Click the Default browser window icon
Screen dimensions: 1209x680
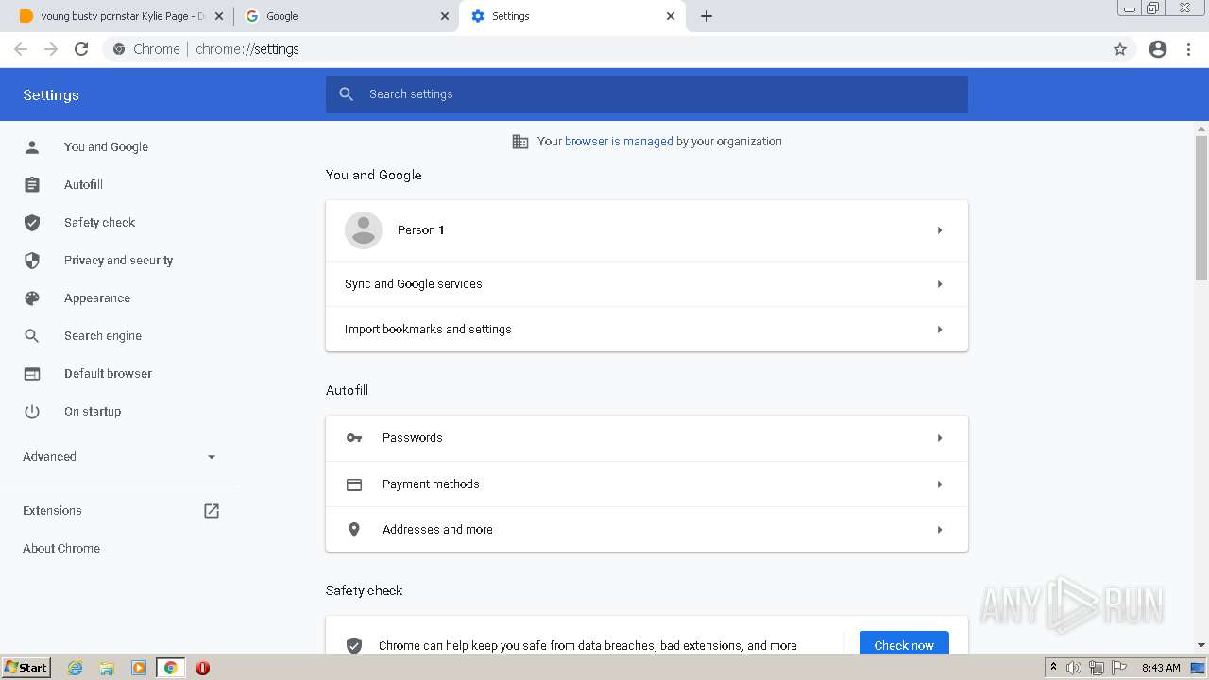click(32, 374)
